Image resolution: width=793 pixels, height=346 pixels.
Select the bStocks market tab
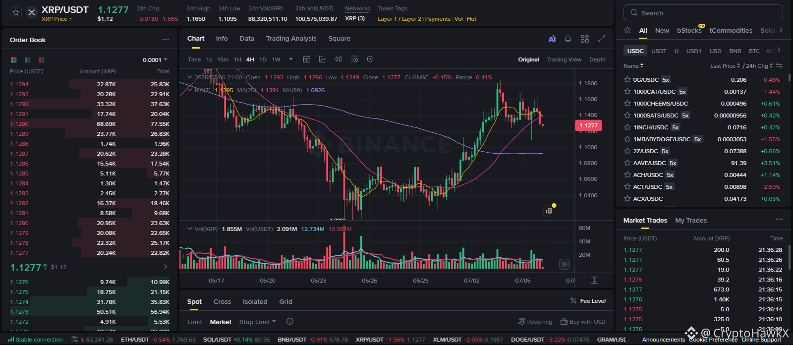click(689, 30)
